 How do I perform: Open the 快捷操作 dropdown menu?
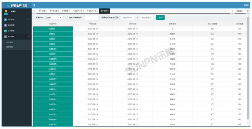(x=240, y=11)
